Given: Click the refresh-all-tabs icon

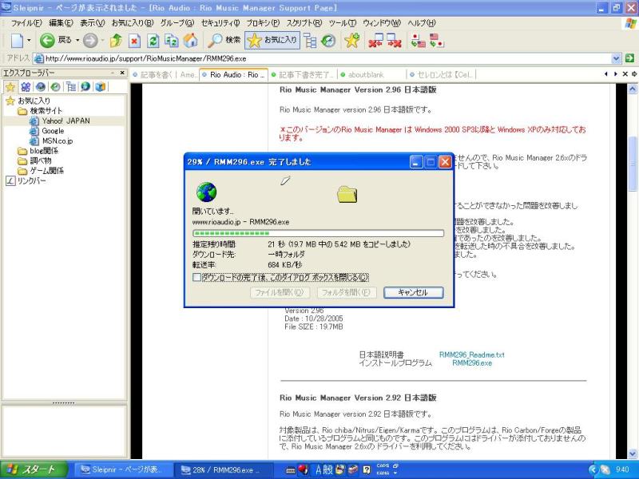Looking at the screenshot, I should pyautogui.click(x=171, y=41).
